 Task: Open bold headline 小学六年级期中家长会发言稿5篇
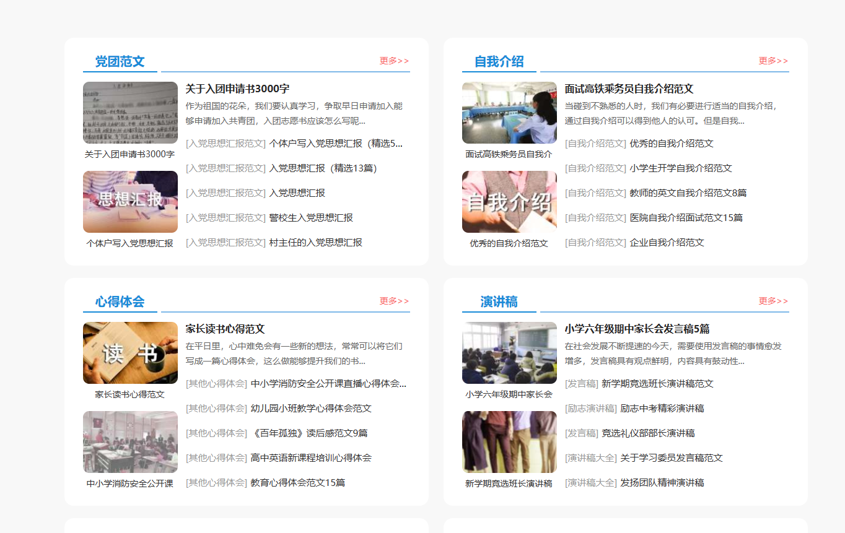point(637,329)
